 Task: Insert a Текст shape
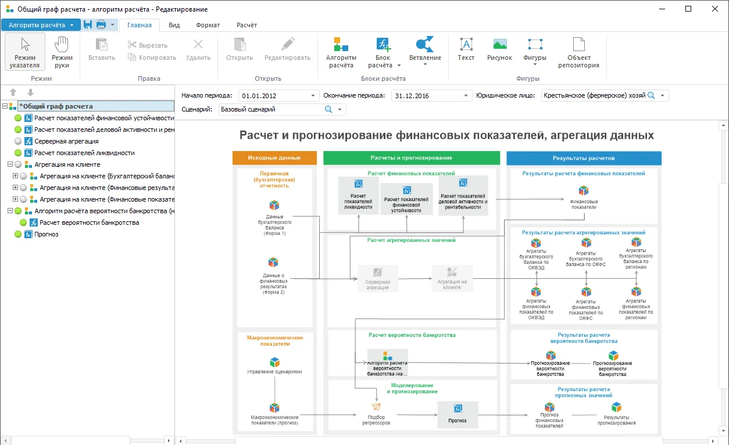(466, 50)
